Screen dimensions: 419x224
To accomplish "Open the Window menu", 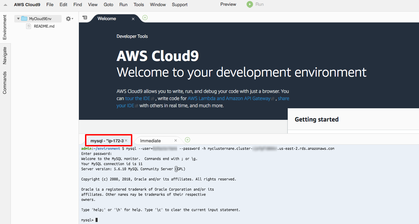I will (158, 4).
